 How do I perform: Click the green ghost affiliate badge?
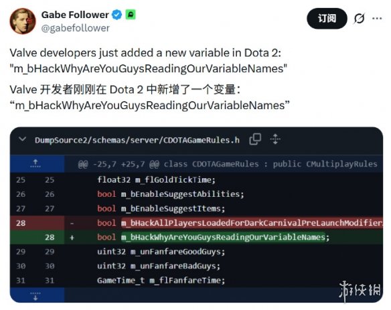(x=131, y=15)
